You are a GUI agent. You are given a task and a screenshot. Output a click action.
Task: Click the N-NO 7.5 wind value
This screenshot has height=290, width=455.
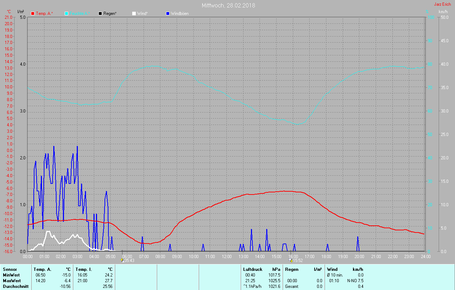coord(355,280)
